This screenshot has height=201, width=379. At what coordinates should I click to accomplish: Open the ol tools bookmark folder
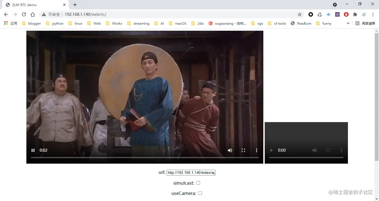tap(277, 24)
